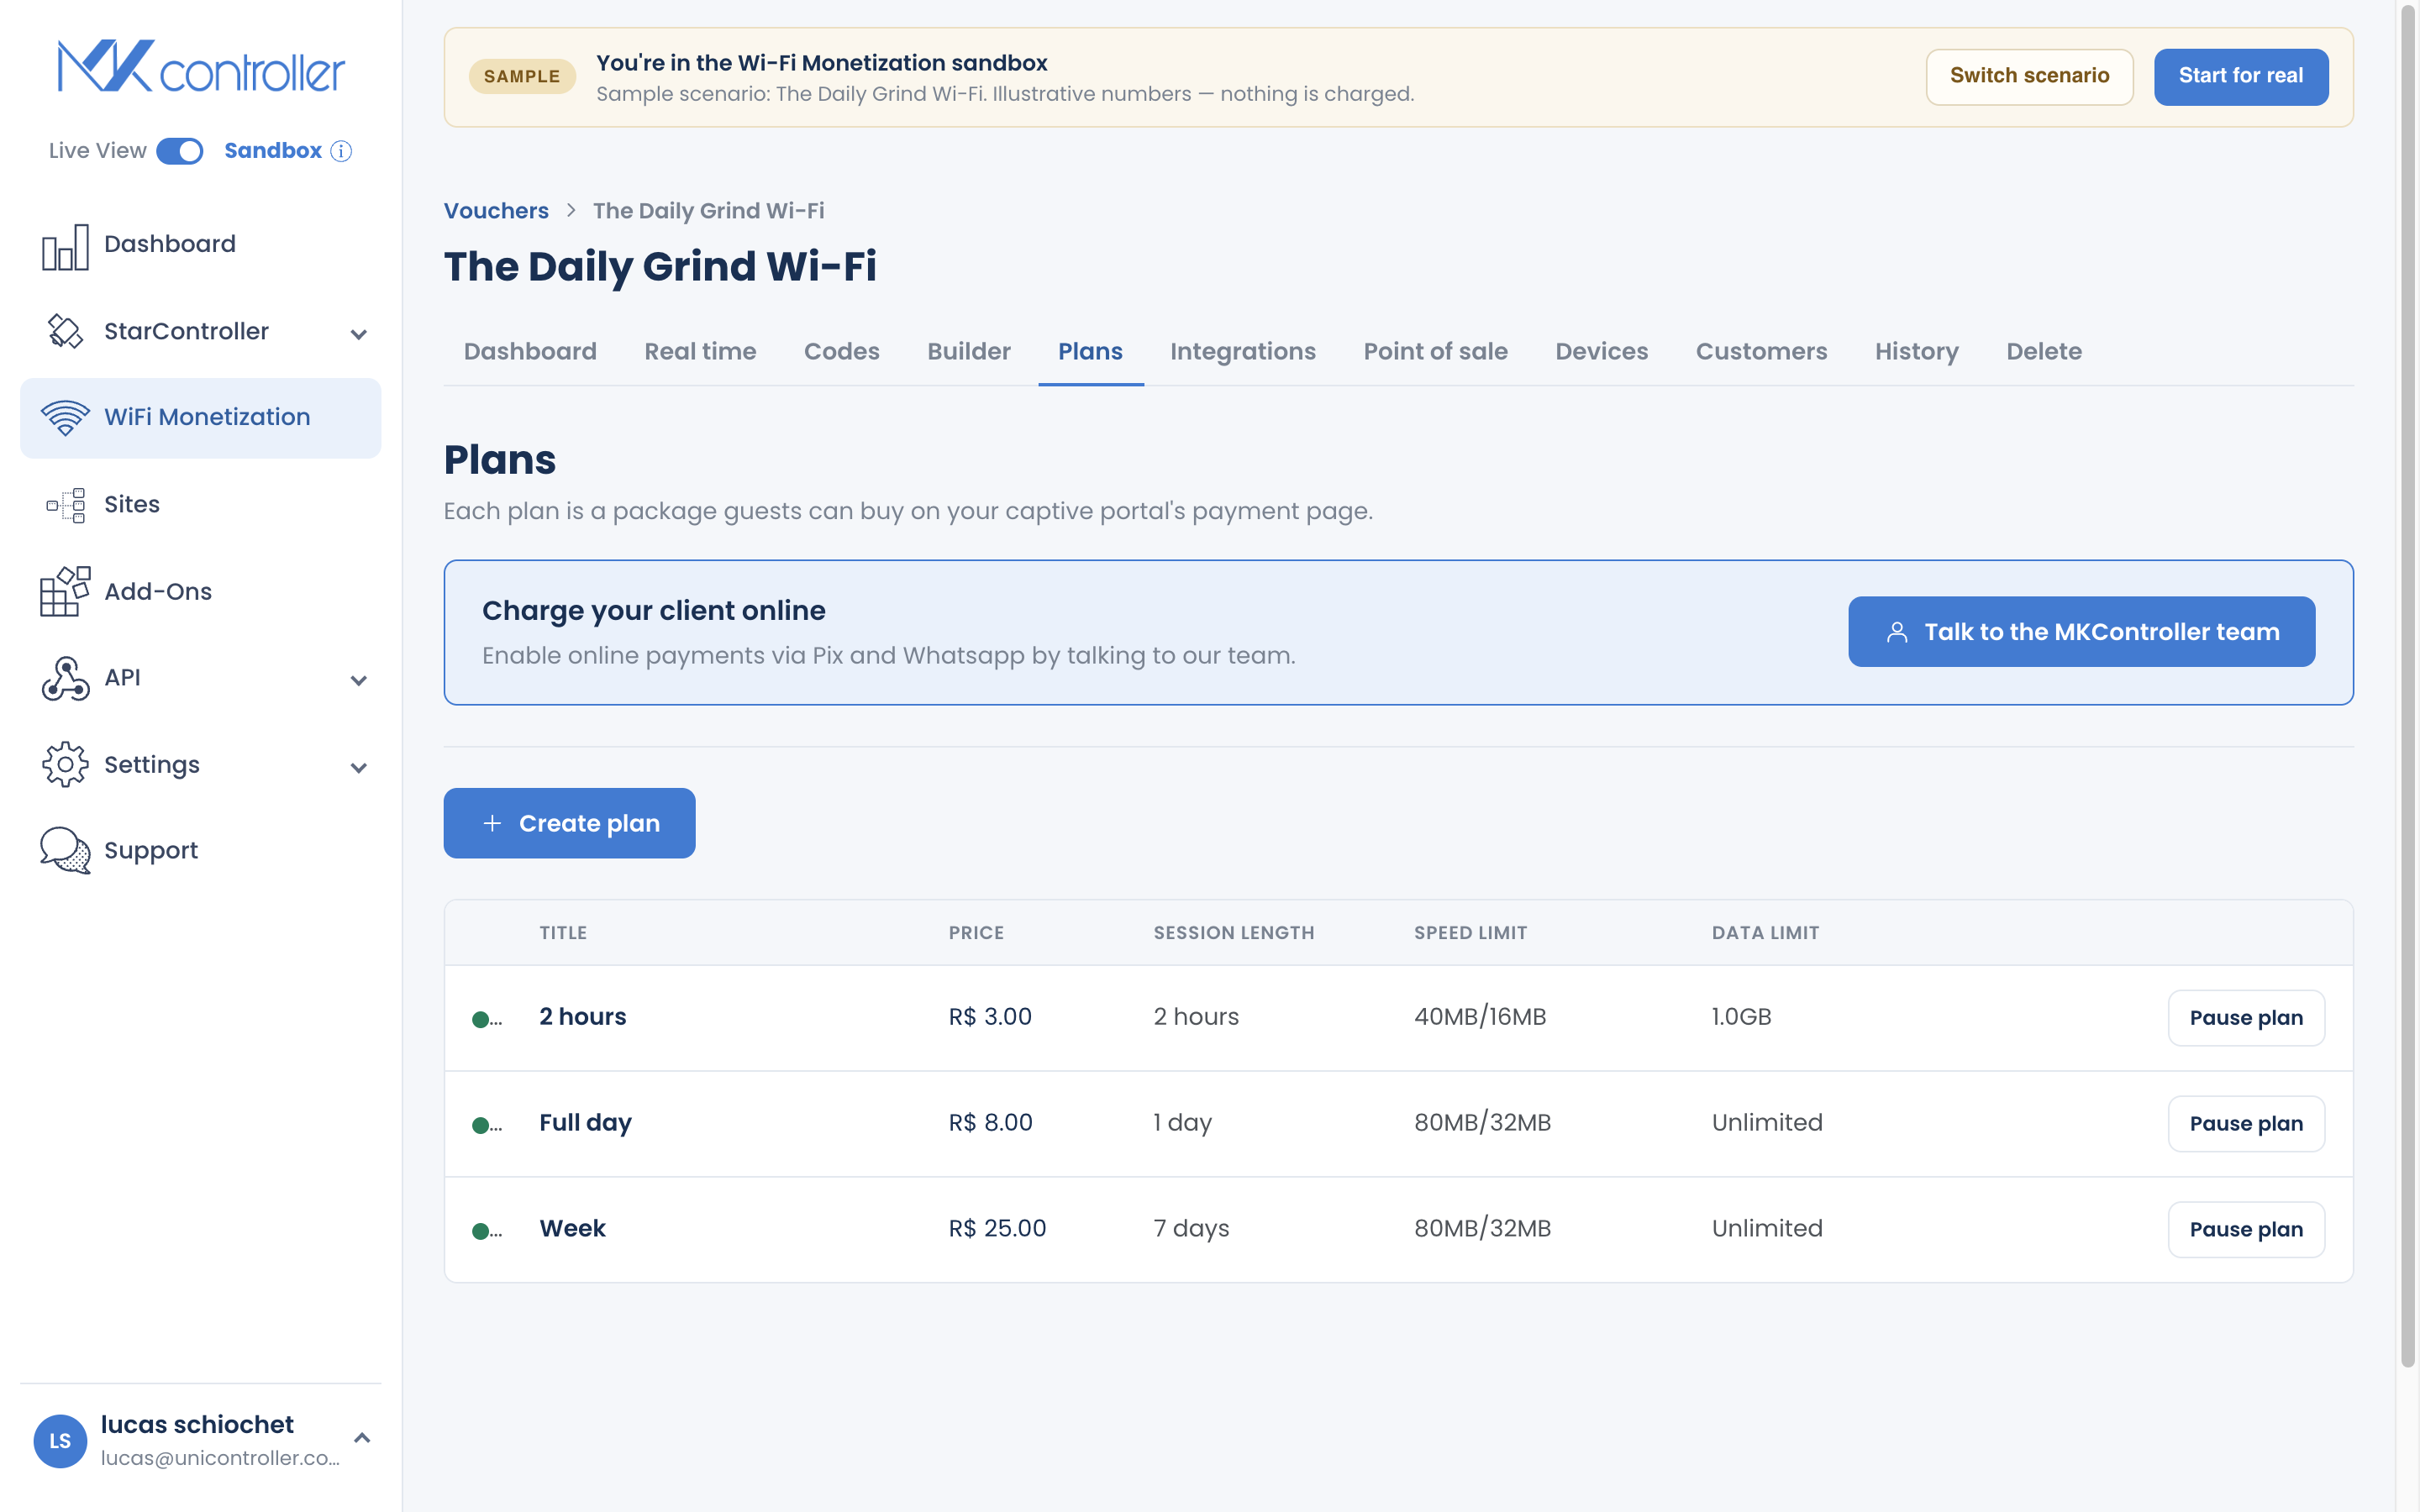Select the WiFi Monetization wifi icon
2420x1512 pixels.
[x=65, y=417]
